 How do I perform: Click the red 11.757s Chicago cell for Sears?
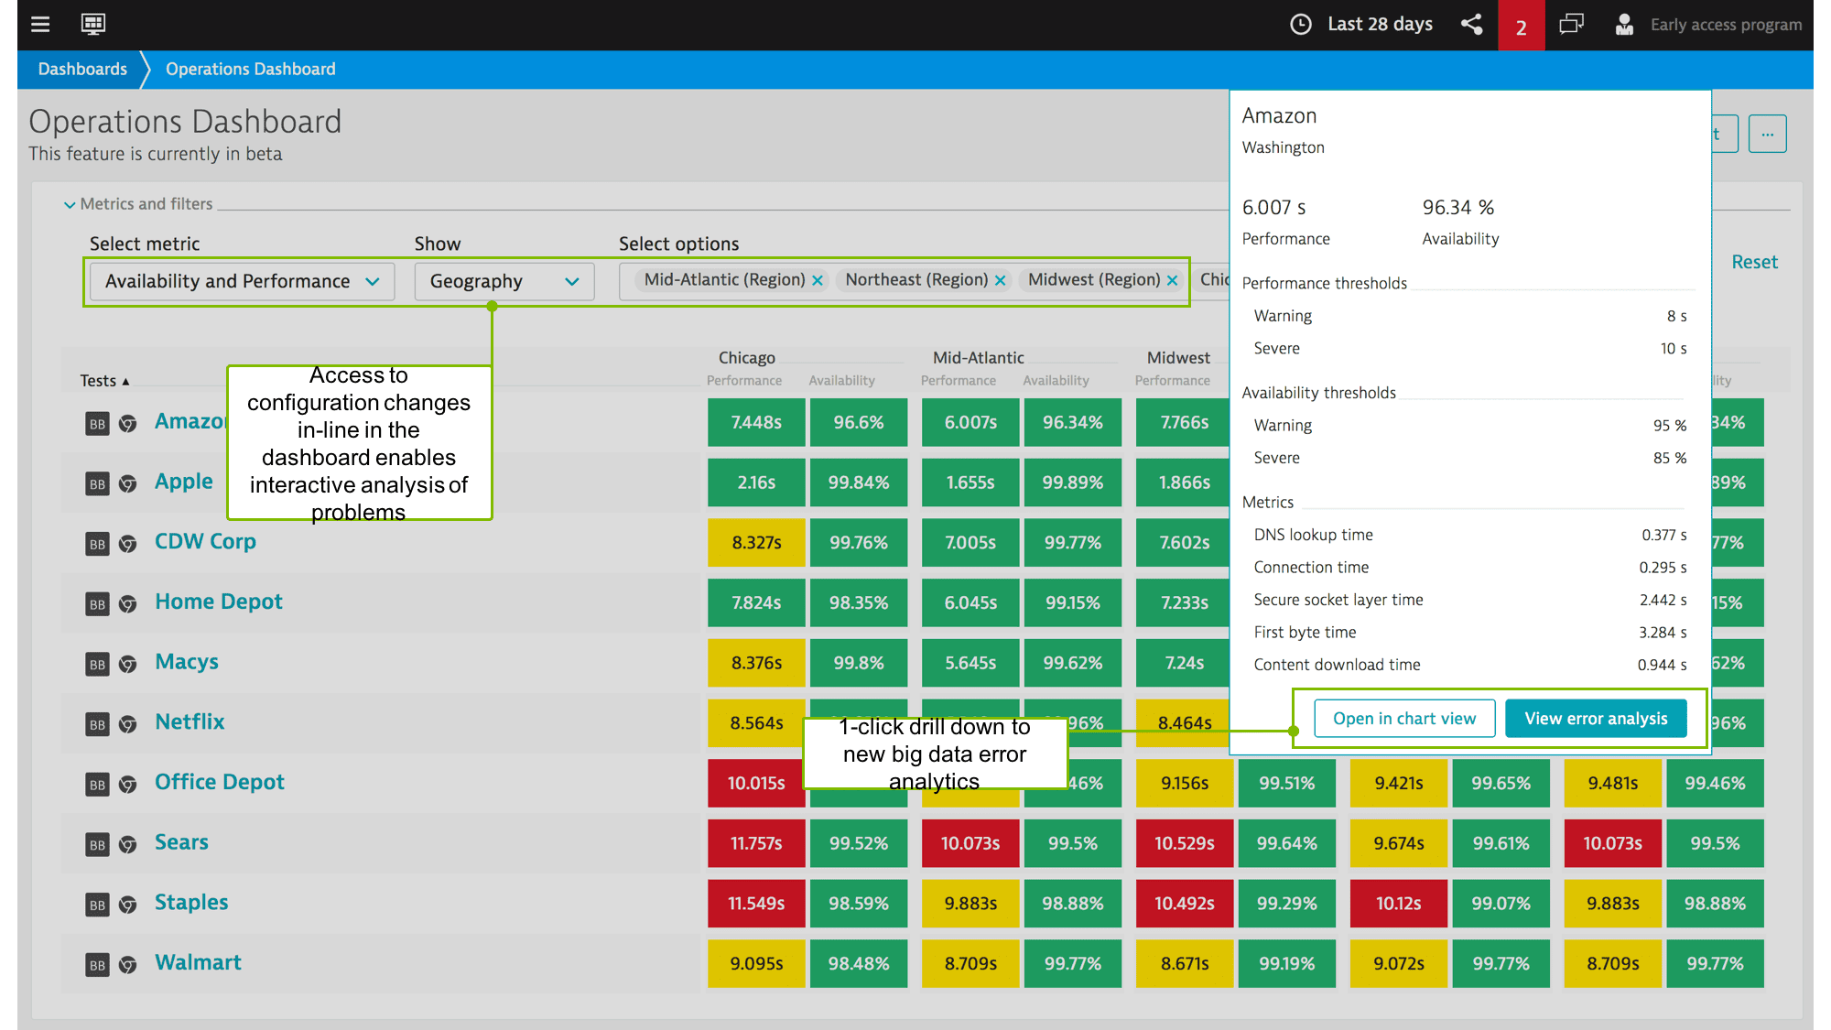coord(756,843)
